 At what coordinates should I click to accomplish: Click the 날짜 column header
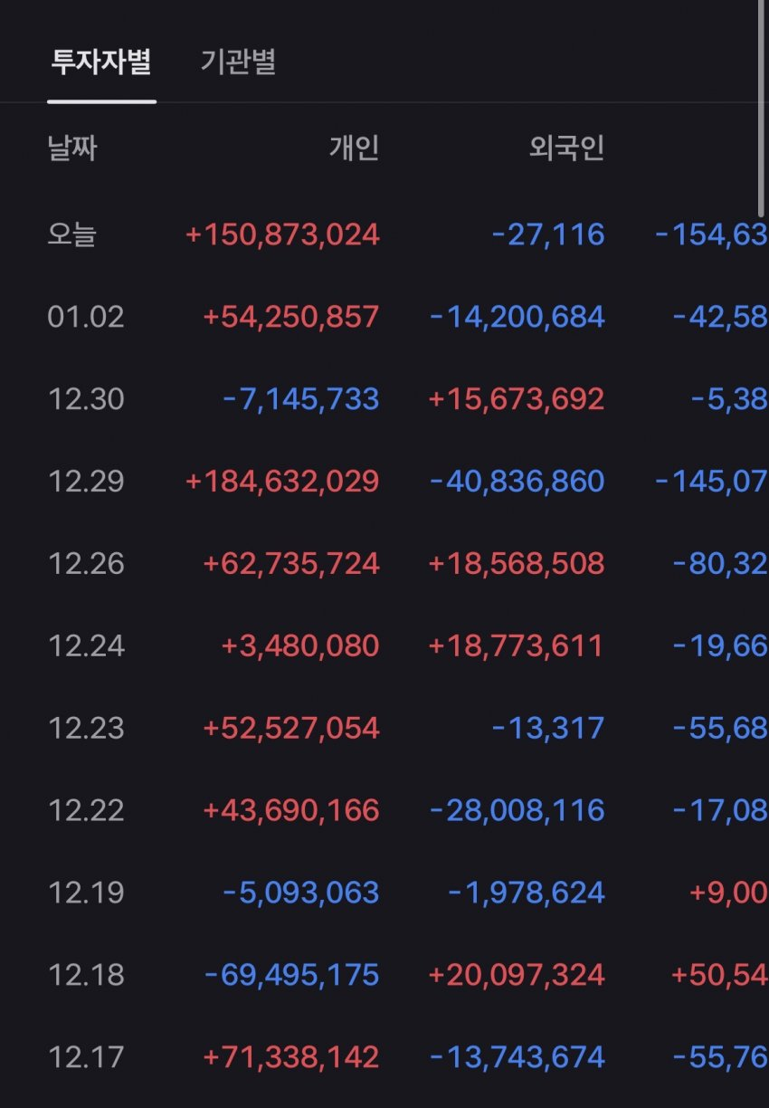click(x=72, y=148)
